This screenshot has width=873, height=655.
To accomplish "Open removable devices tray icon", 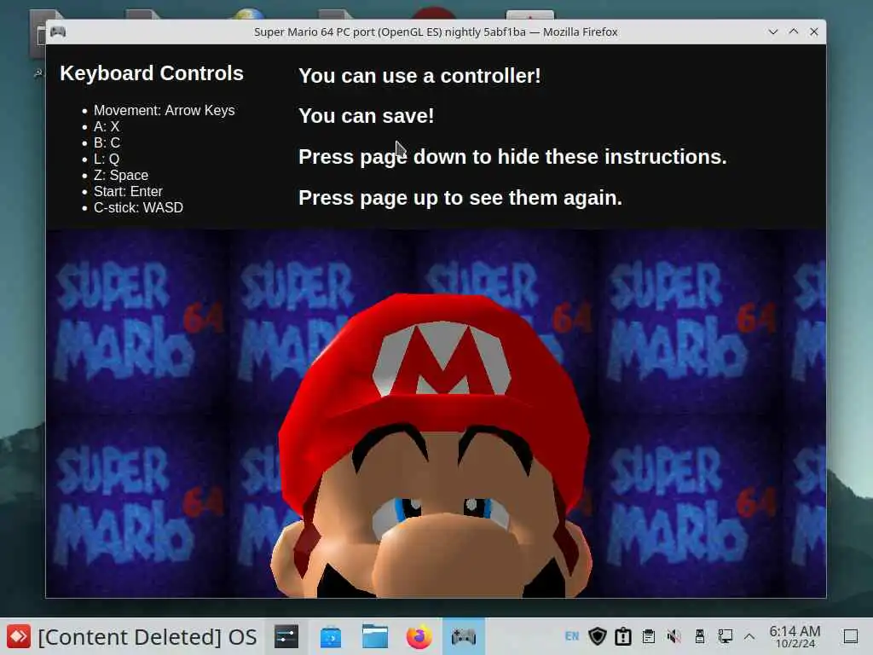I will pos(700,636).
